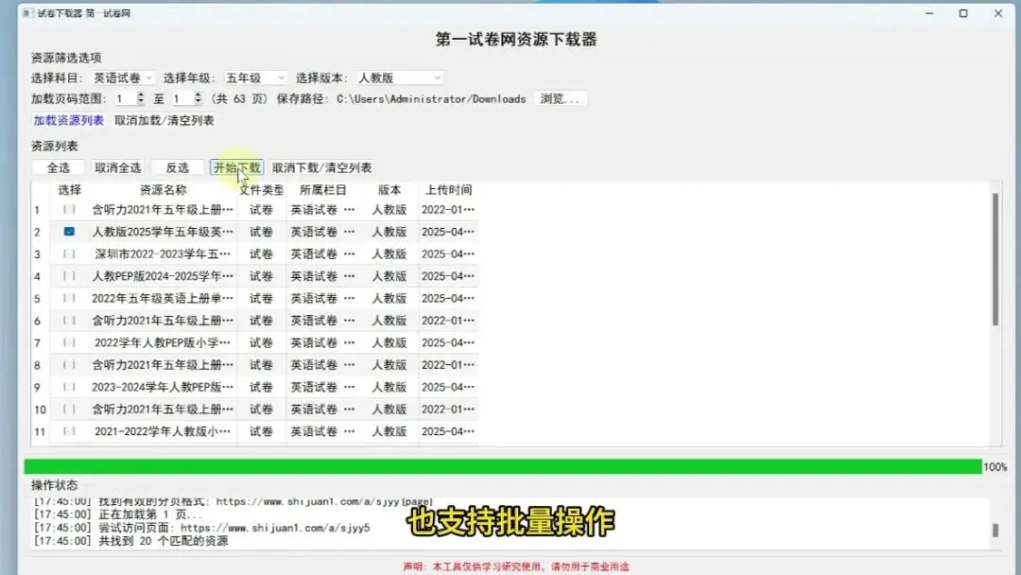Click the 浏览... browse button
The width and height of the screenshot is (1021, 575).
(x=560, y=99)
